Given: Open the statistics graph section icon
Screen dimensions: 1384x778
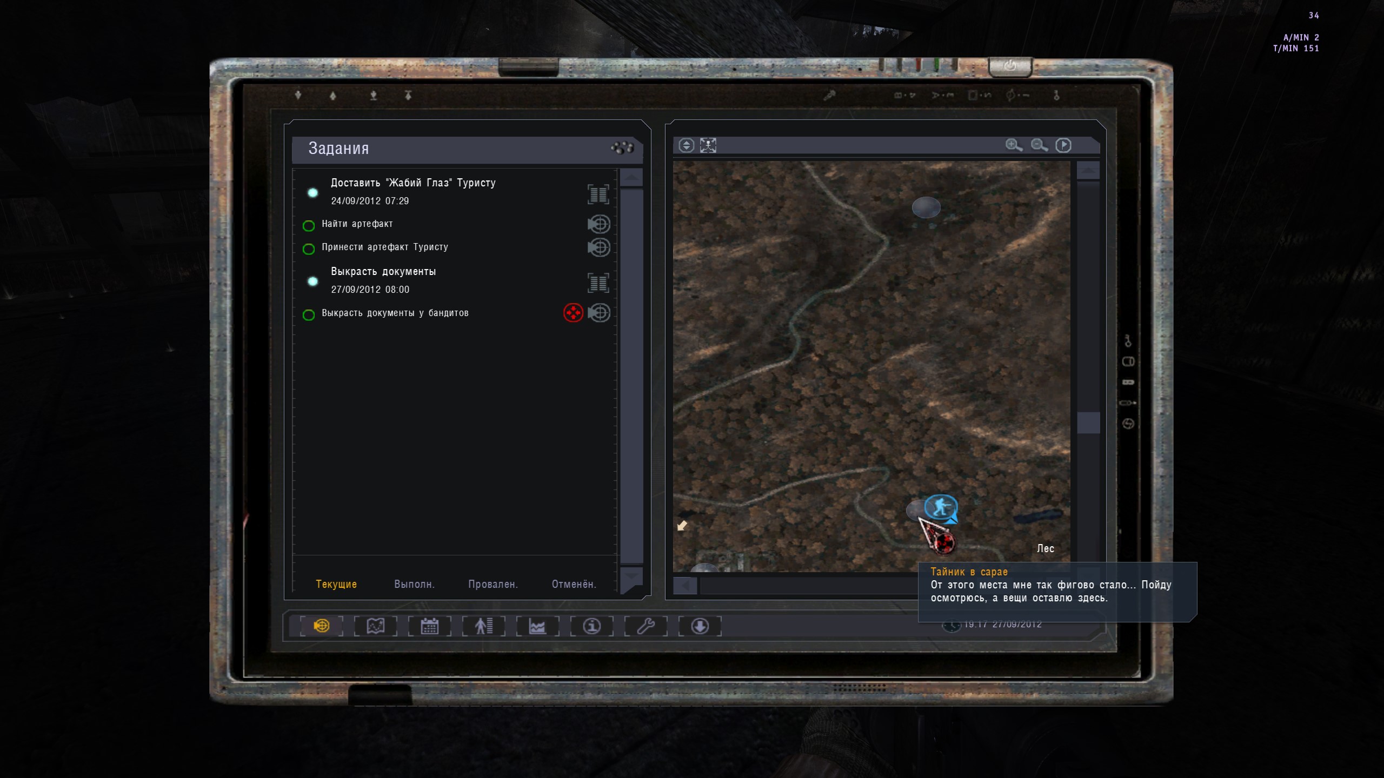Looking at the screenshot, I should tap(537, 626).
